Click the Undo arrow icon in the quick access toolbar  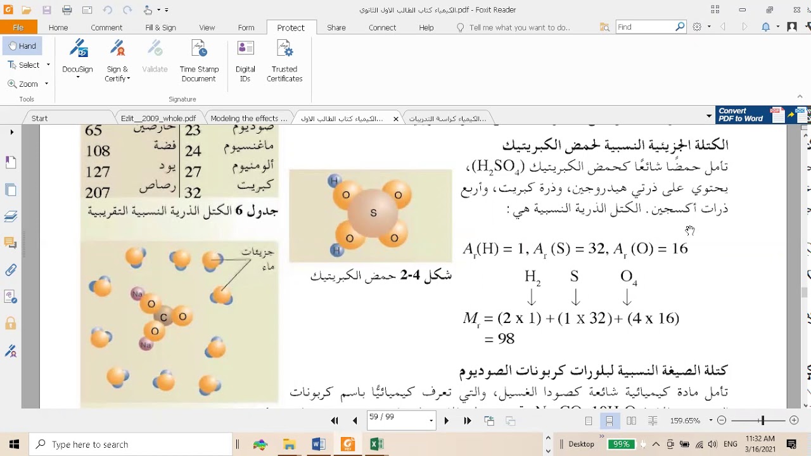(107, 9)
